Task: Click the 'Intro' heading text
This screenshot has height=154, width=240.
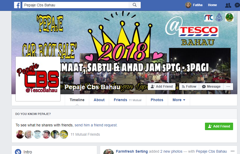Action: coord(28,152)
